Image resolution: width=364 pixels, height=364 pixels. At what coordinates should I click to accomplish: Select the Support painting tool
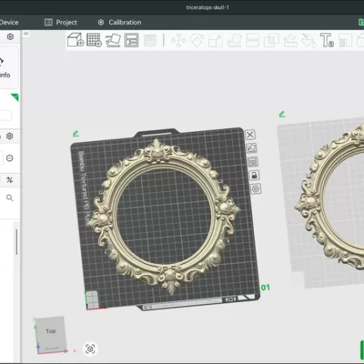point(290,40)
